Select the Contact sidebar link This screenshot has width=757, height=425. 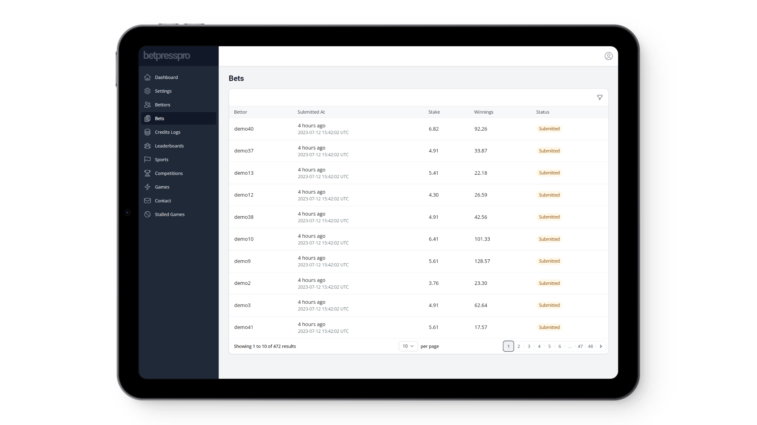(163, 200)
